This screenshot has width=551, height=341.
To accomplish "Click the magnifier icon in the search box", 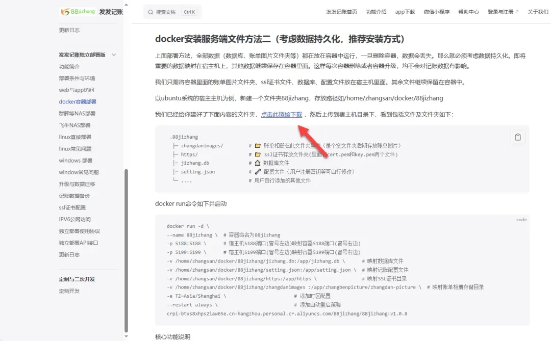I will [151, 12].
